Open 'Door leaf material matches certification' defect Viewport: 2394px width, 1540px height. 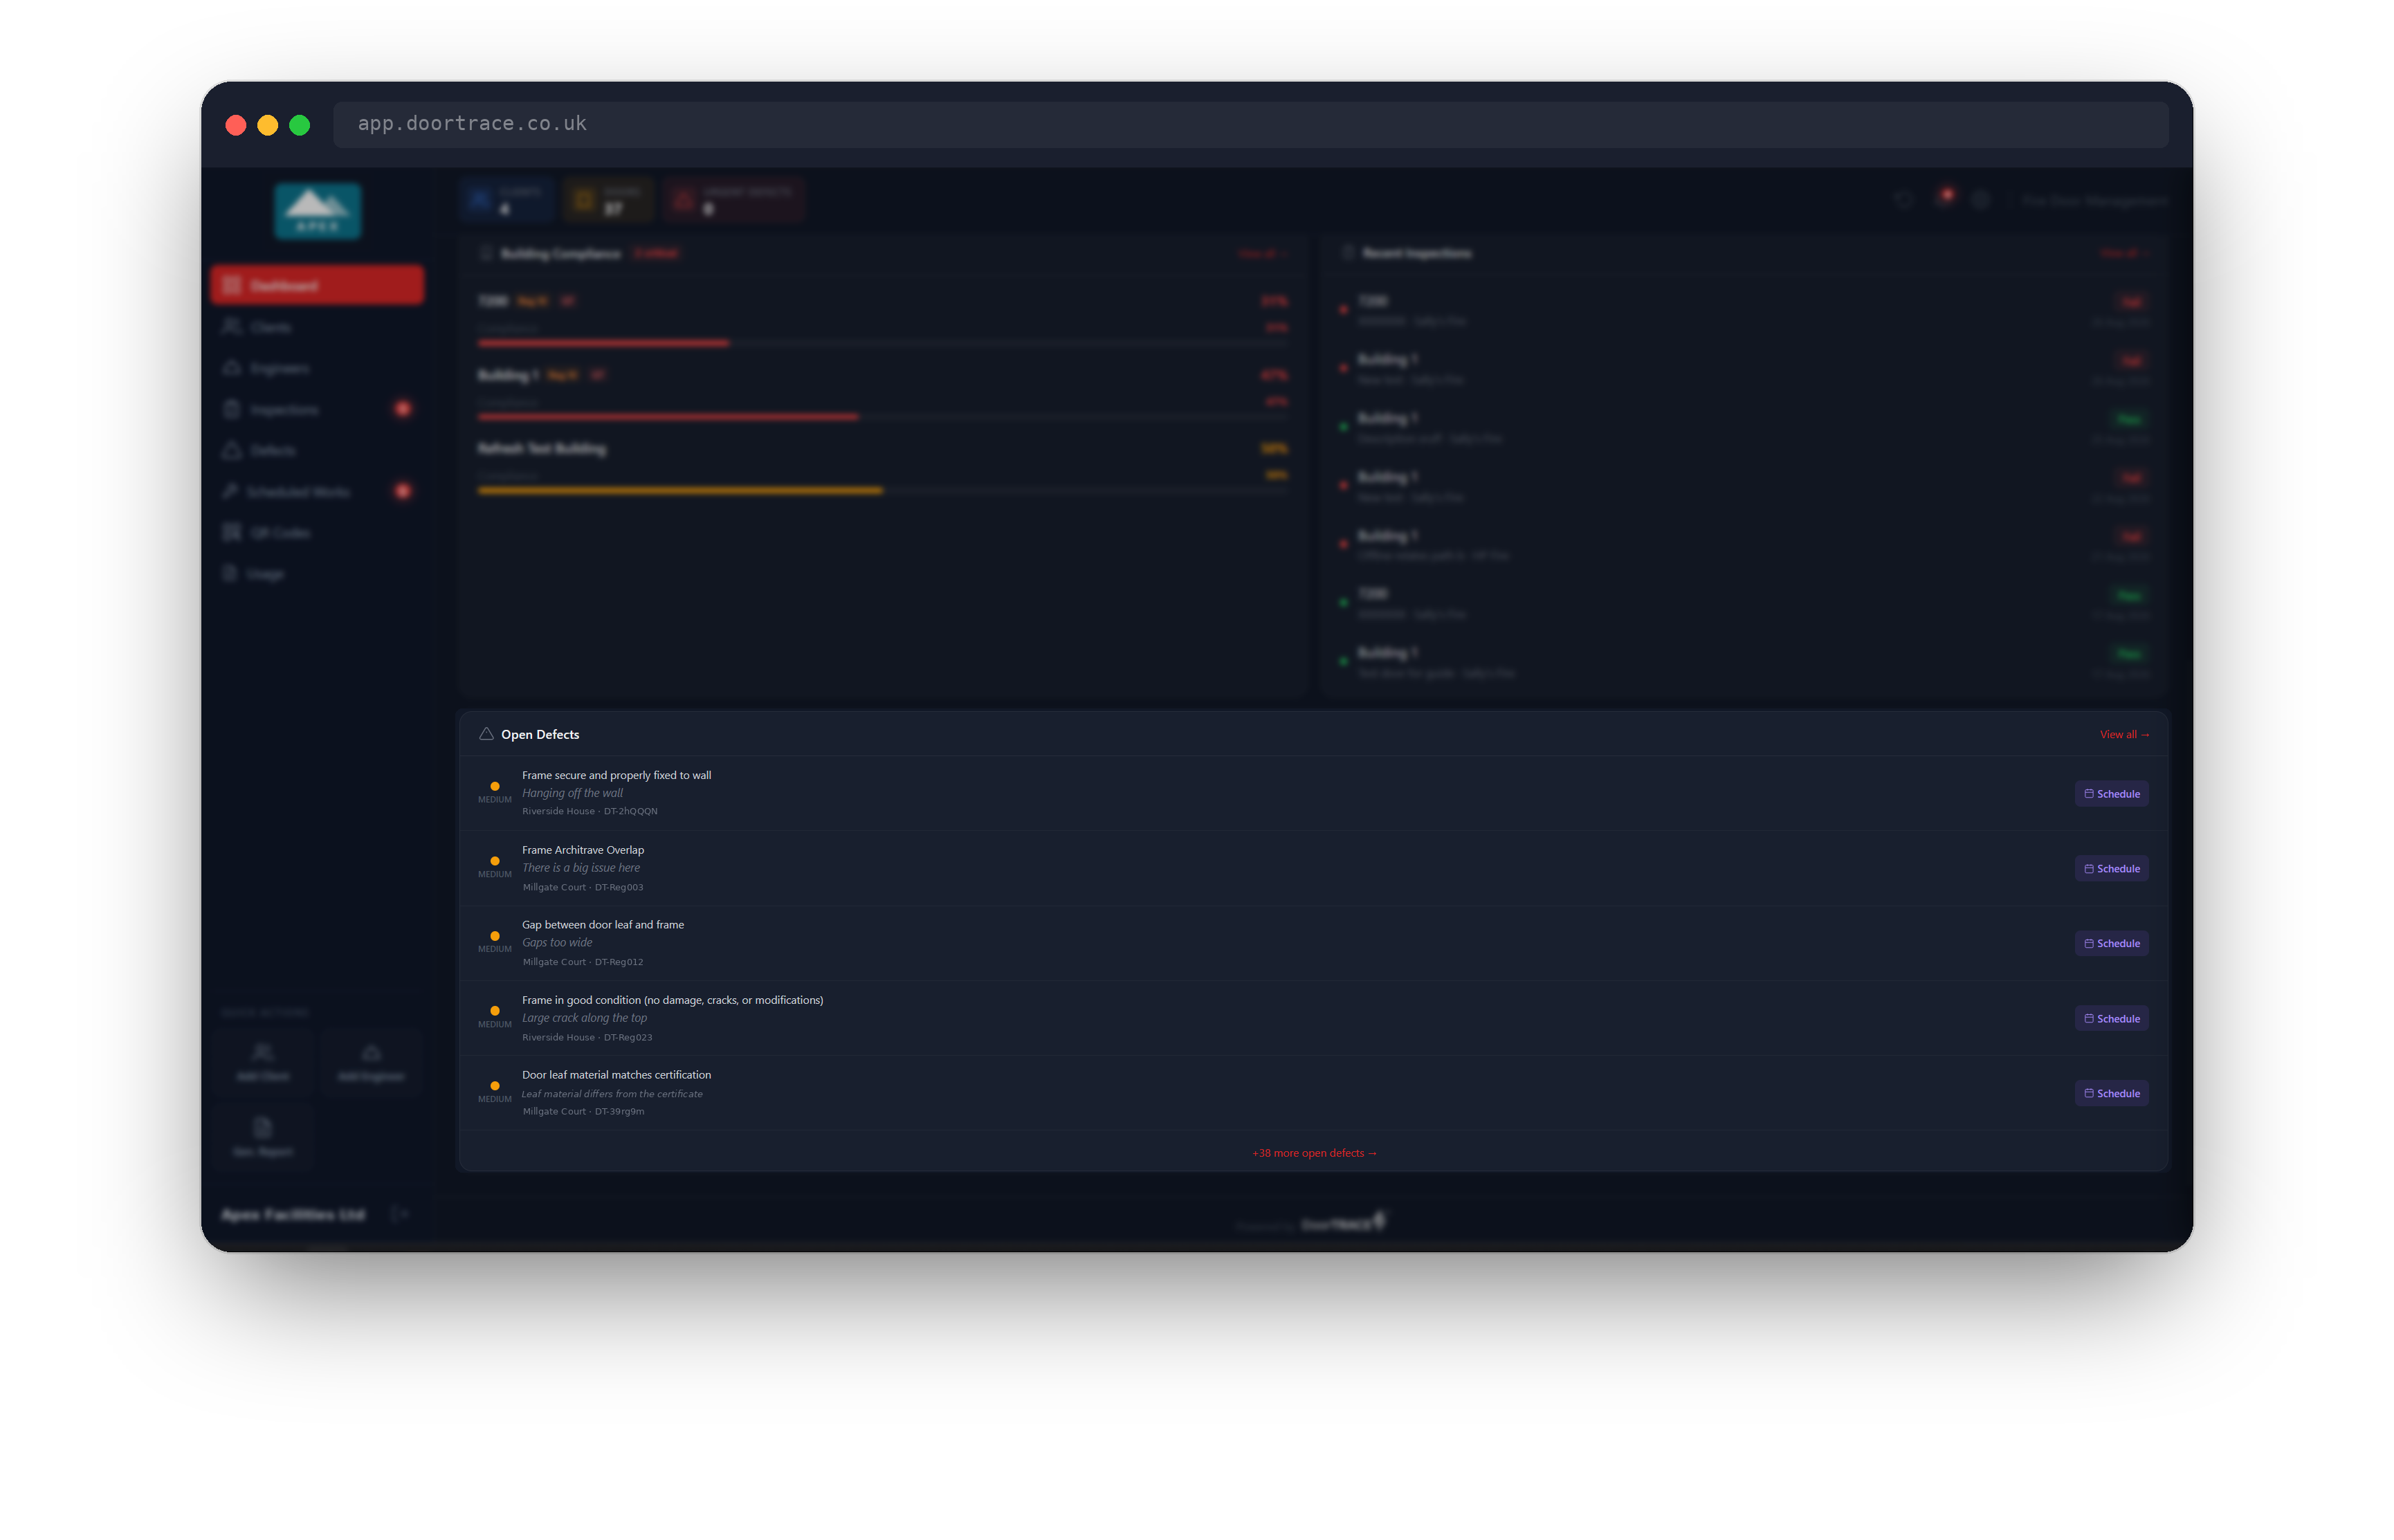tap(616, 1075)
